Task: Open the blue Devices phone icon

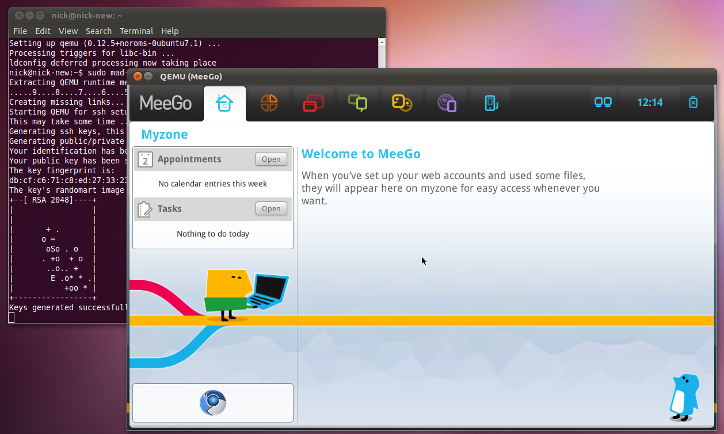Action: (x=491, y=103)
